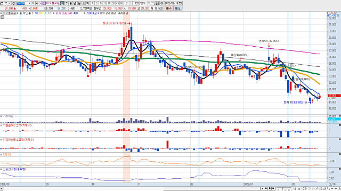
Task: Click the 신용잔고율(종목별) indicator label
Action: (x=14, y=169)
